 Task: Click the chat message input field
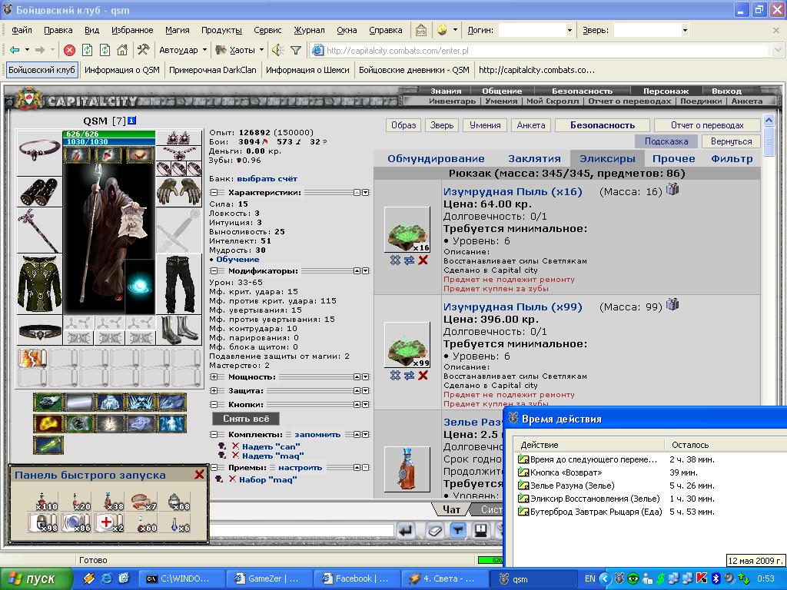coord(301,530)
